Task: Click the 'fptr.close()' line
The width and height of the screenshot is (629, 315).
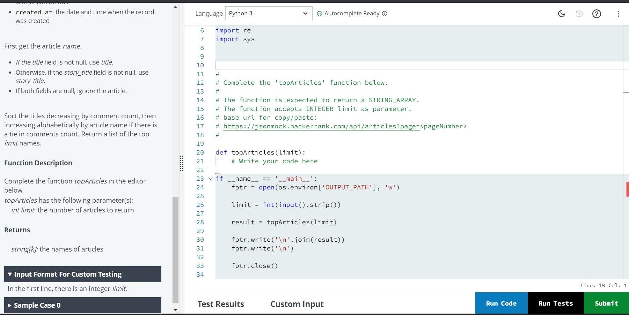Action: pos(255,266)
